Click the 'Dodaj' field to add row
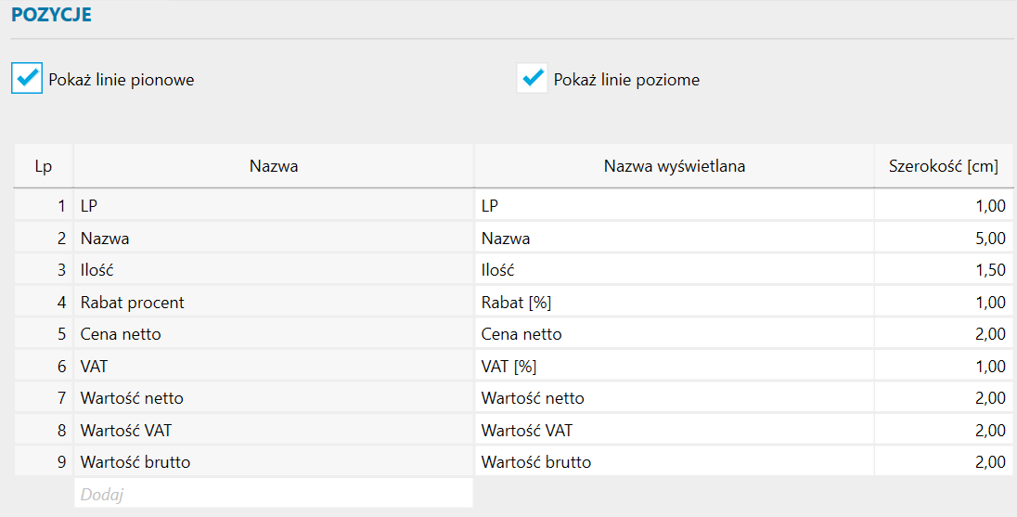This screenshot has width=1017, height=517. coord(273,495)
